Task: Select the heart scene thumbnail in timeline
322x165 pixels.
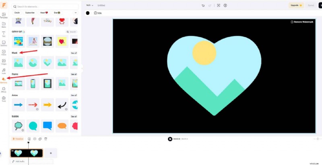Action: coord(27,153)
